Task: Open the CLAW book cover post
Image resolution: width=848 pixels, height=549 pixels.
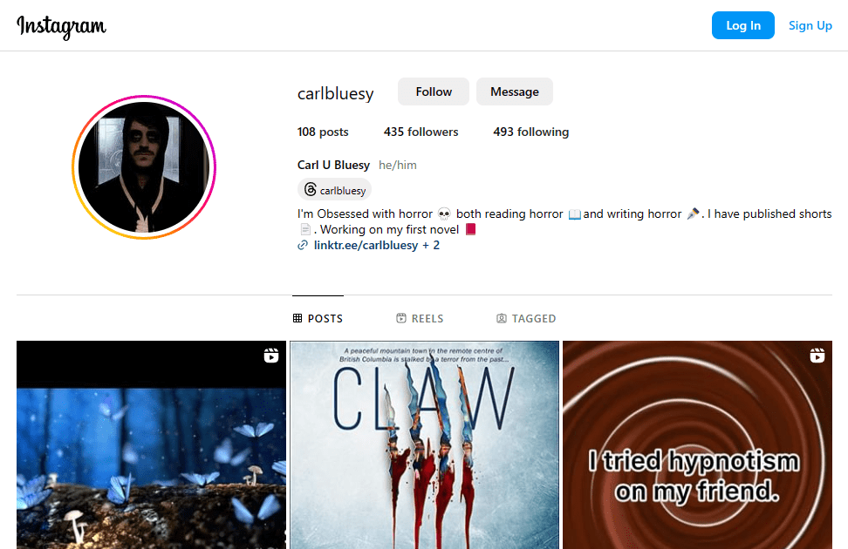Action: click(x=425, y=444)
